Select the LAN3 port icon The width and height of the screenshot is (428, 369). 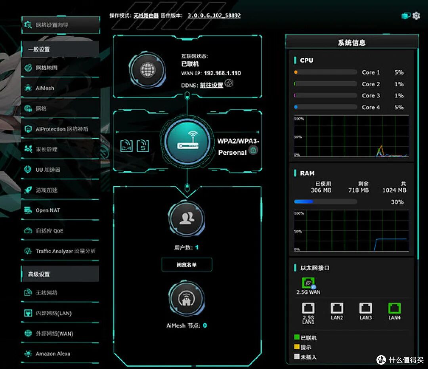pos(365,308)
